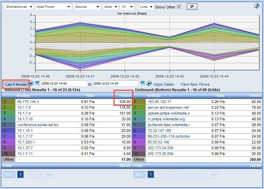Click outbound Next page button
264x189 pixels.
(x=213, y=174)
